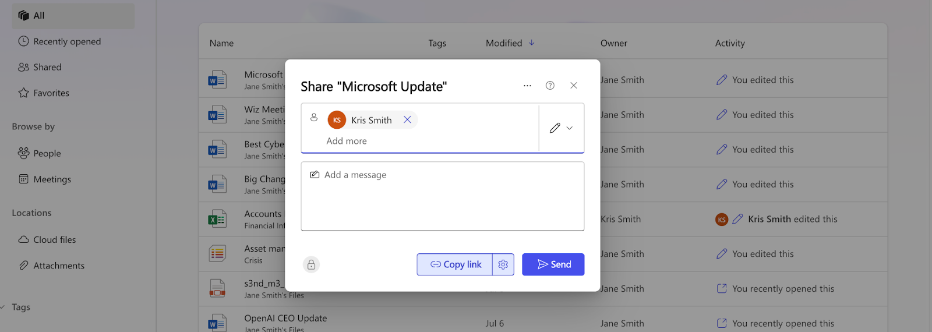Click Word icon for Microsoft Update row

pyautogui.click(x=217, y=80)
